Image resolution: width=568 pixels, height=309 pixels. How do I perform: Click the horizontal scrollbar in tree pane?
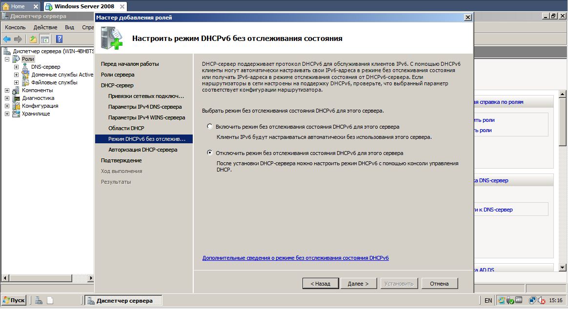[x=41, y=278]
